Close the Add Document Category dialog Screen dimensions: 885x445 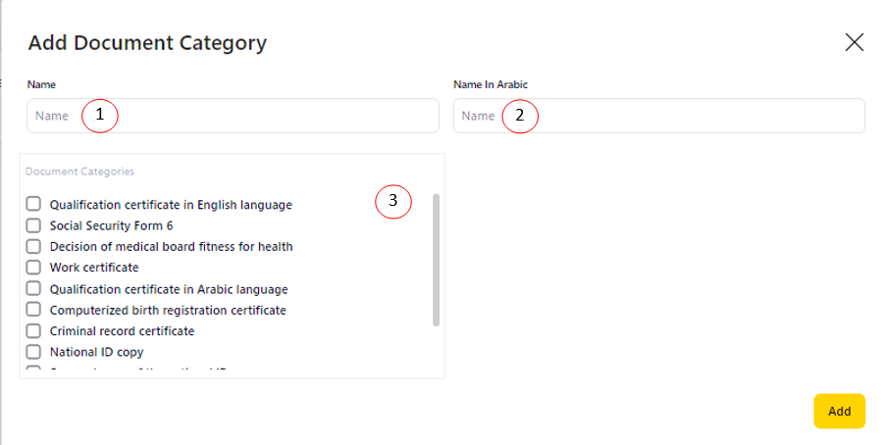pyautogui.click(x=855, y=42)
